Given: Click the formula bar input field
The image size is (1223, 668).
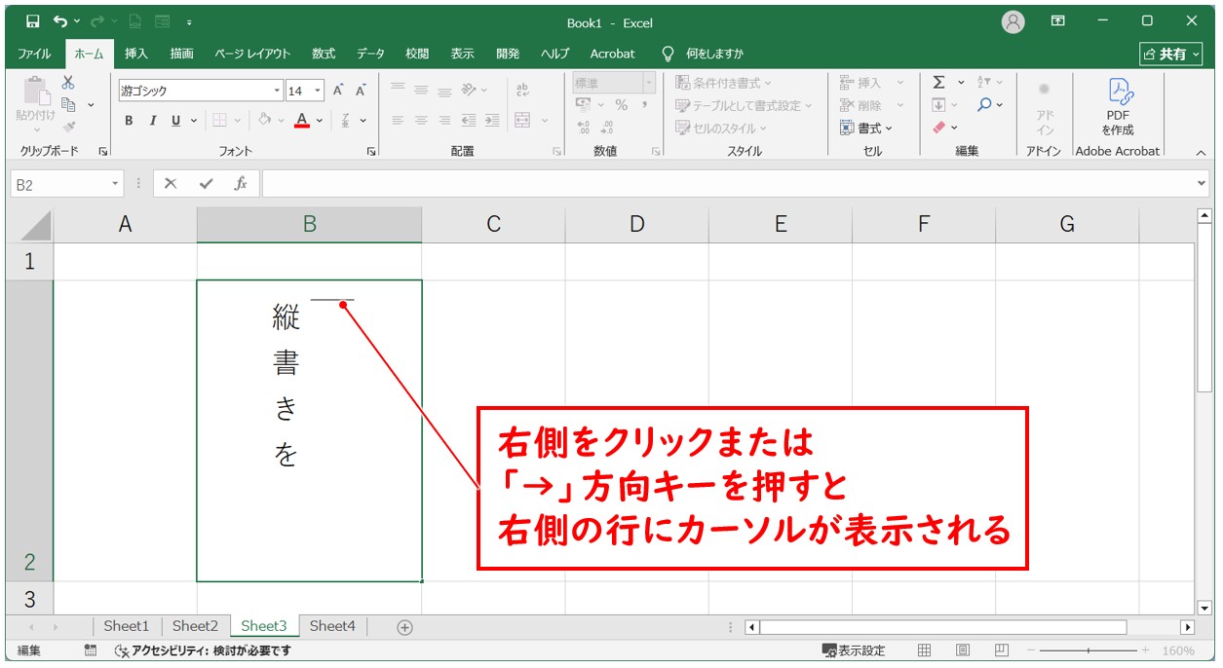Looking at the screenshot, I should 727,184.
